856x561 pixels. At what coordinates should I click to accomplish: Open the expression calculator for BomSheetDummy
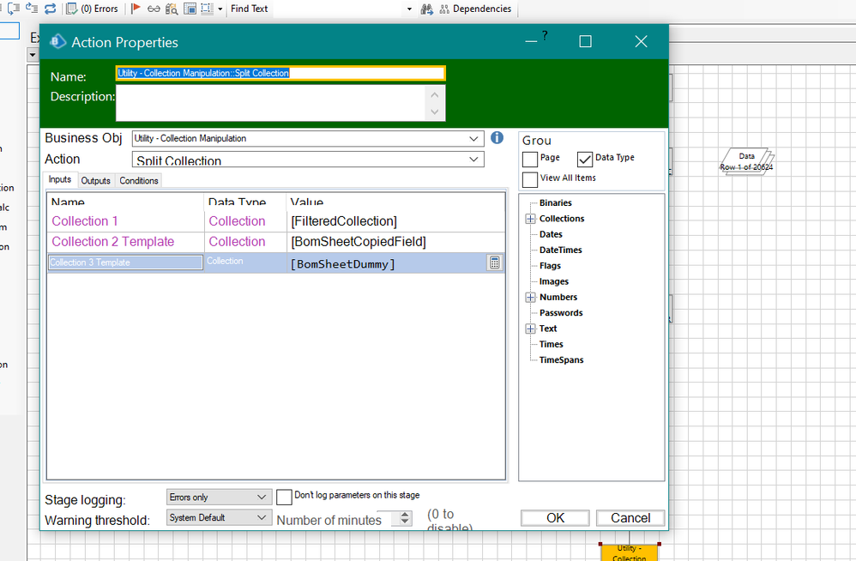click(495, 262)
